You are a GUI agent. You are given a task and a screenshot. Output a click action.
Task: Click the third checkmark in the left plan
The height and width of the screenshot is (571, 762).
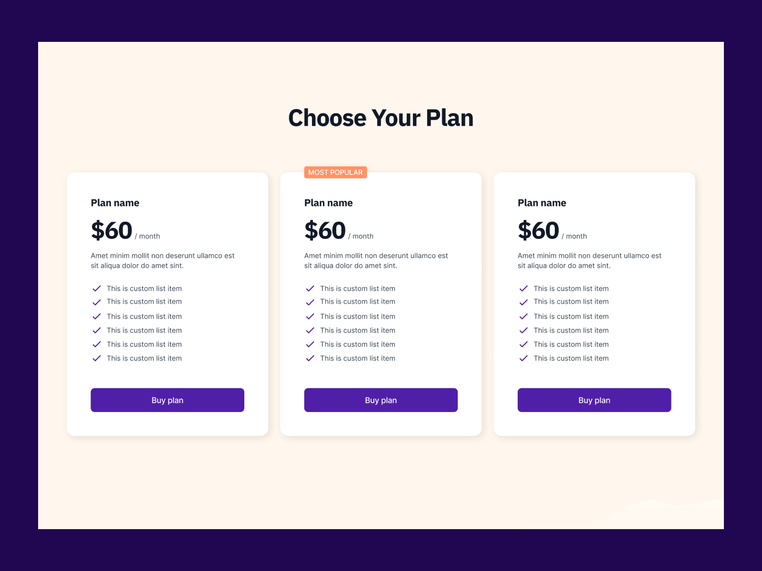(x=97, y=316)
